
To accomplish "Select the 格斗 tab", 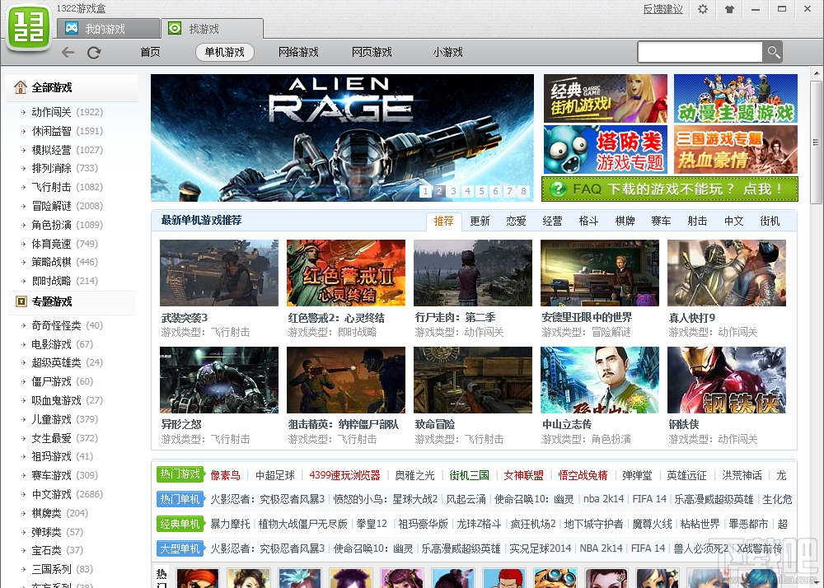I will coord(588,221).
